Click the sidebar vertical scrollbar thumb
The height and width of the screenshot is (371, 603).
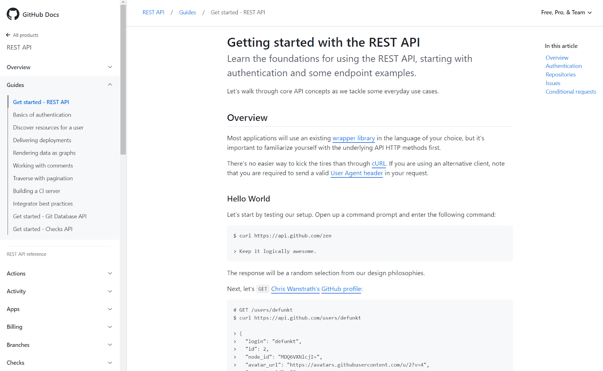tap(123, 79)
